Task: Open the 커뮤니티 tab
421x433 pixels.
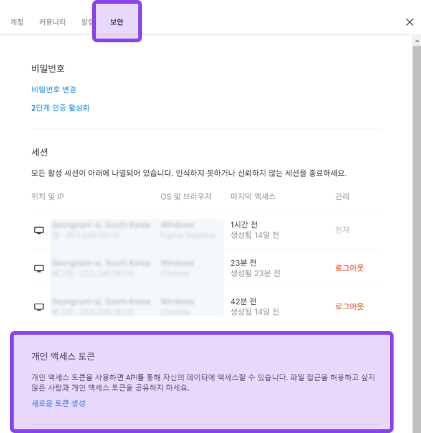Action: [x=52, y=22]
